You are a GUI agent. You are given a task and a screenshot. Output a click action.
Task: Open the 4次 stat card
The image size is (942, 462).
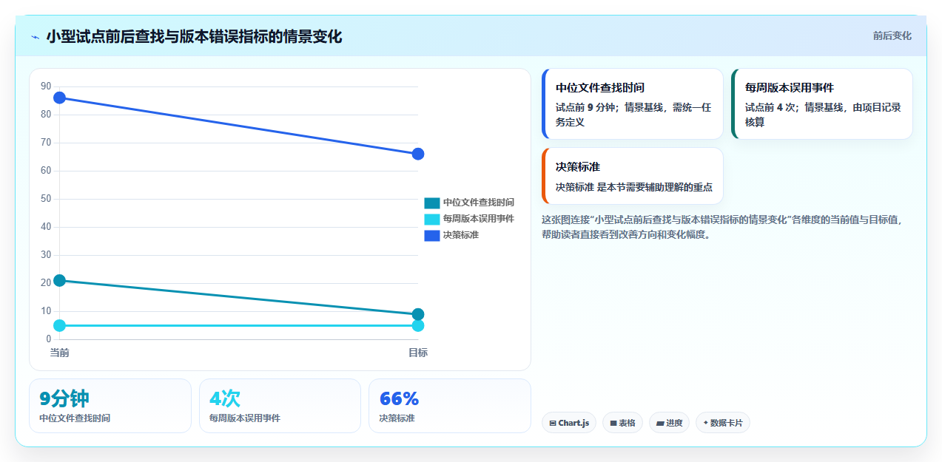click(280, 406)
